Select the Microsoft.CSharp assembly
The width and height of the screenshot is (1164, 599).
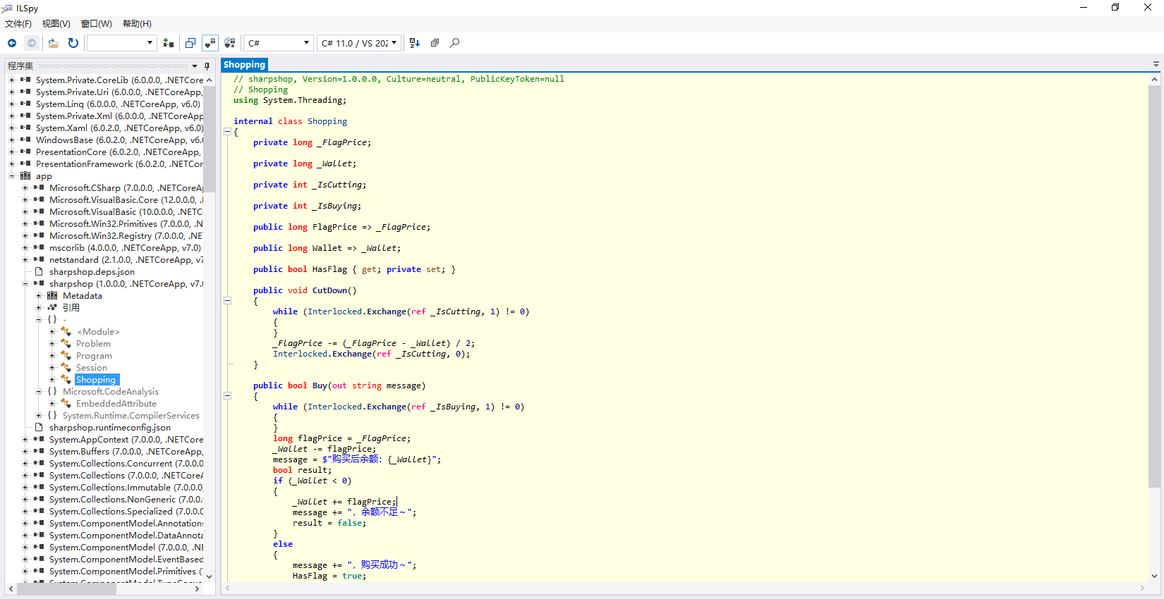126,188
